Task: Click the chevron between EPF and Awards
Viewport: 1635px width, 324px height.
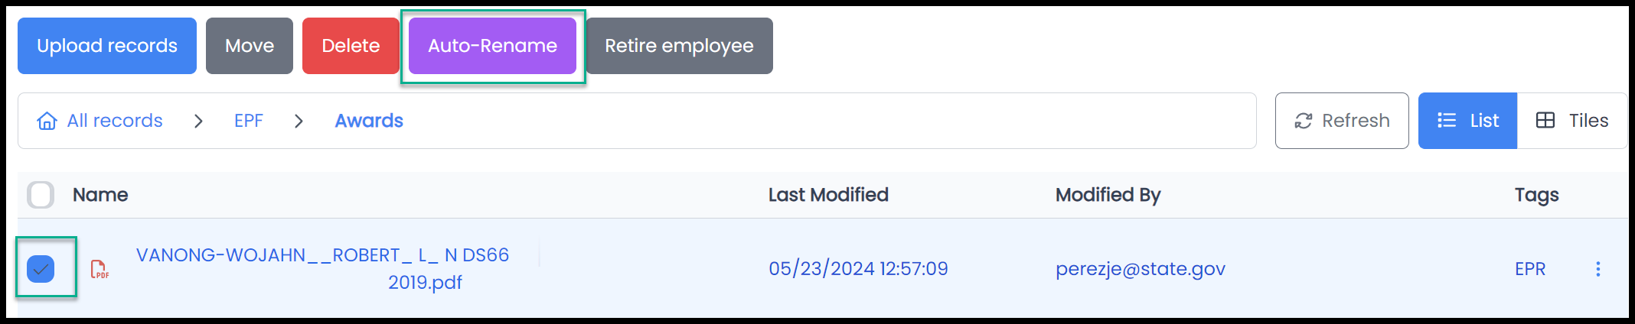Action: point(299,121)
